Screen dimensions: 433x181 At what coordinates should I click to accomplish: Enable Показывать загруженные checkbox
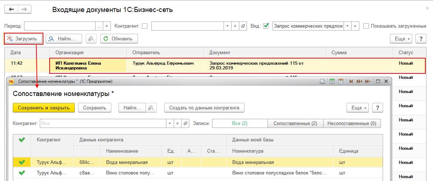366,26
